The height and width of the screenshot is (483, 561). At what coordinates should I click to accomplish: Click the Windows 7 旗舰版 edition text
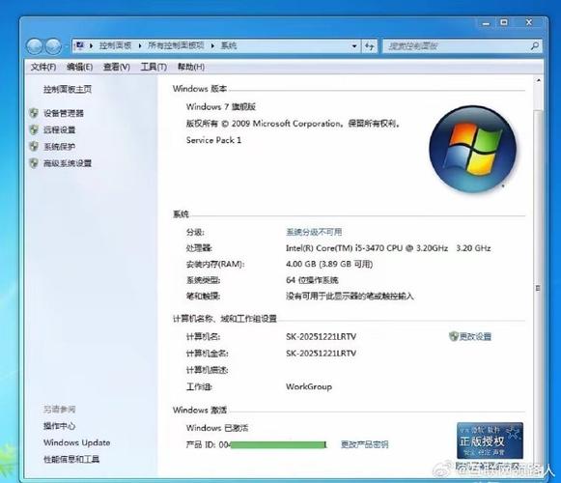(x=221, y=106)
